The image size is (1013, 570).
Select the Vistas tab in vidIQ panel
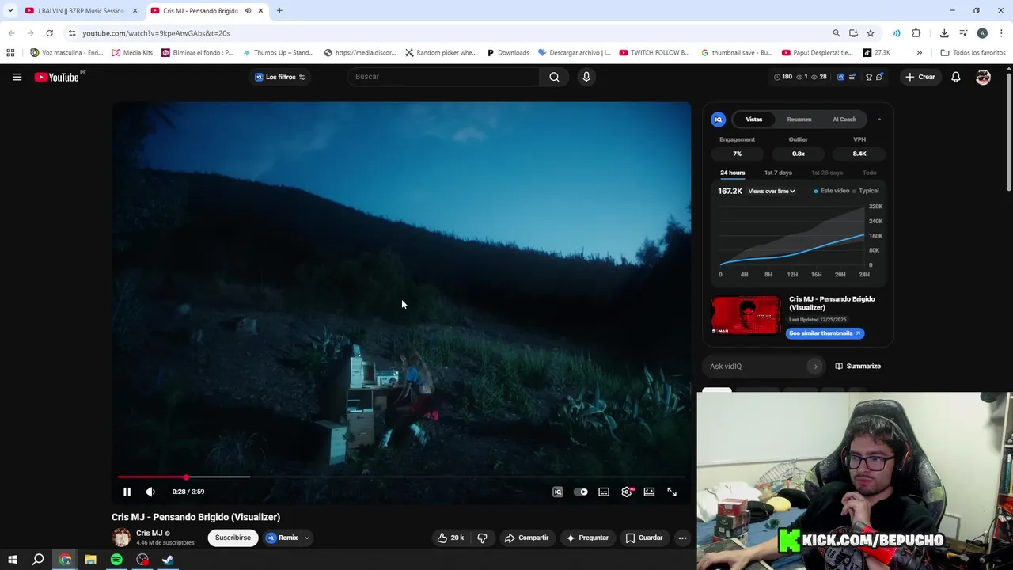[x=753, y=120]
